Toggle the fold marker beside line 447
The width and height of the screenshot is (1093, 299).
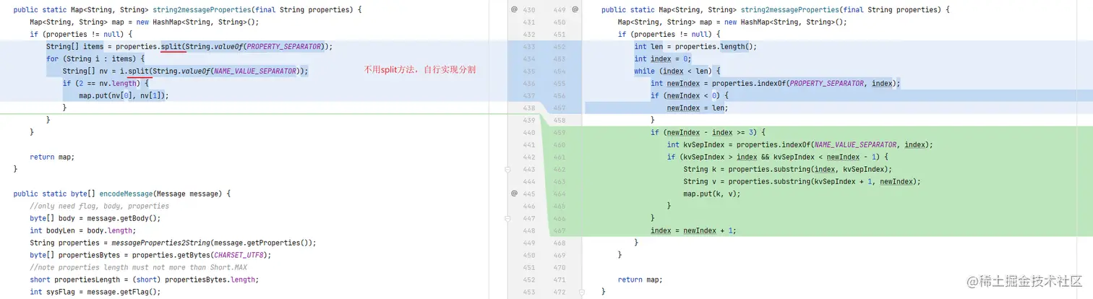[x=508, y=218]
